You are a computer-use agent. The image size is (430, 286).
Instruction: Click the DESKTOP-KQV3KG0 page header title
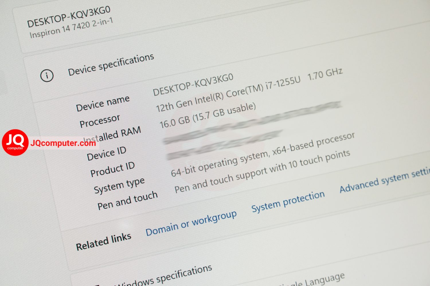pyautogui.click(x=69, y=17)
